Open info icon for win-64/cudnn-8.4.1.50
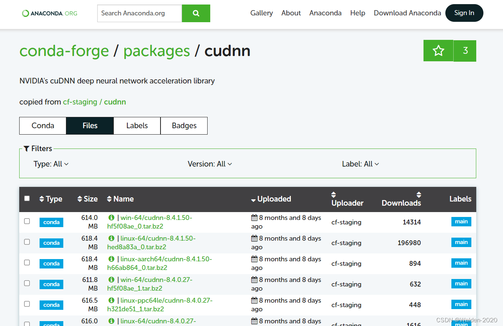503x326 pixels. tap(111, 218)
